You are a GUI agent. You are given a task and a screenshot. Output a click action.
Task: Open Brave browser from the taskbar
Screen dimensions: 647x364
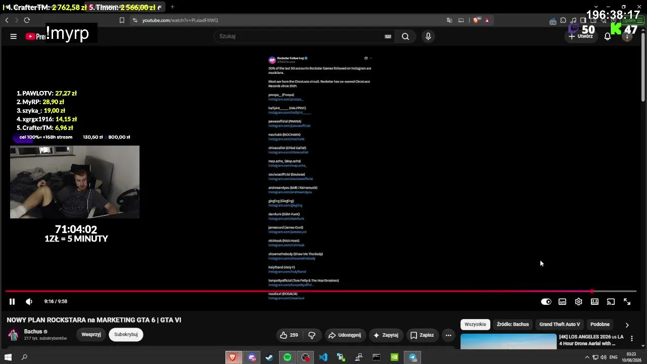click(233, 357)
